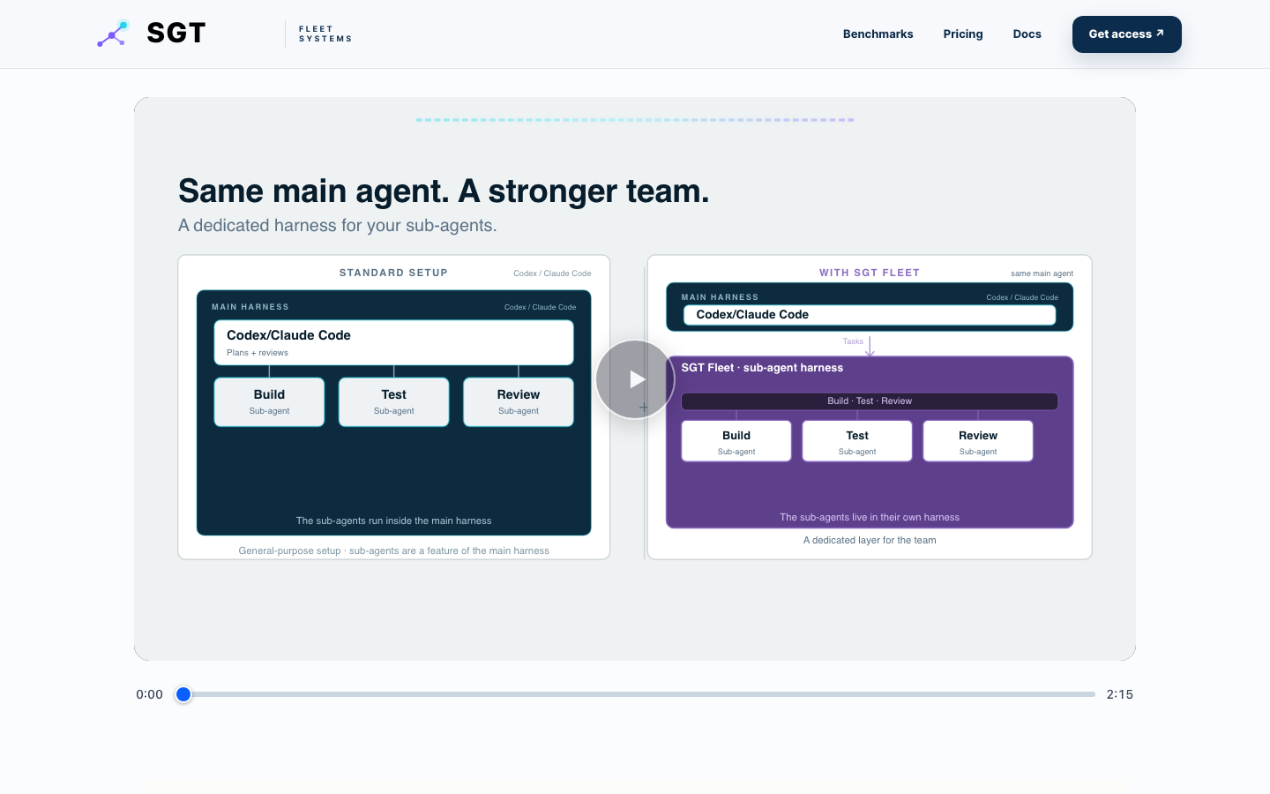Click "MAIN HARNESS" label in the Standard Setup panel

tap(250, 307)
